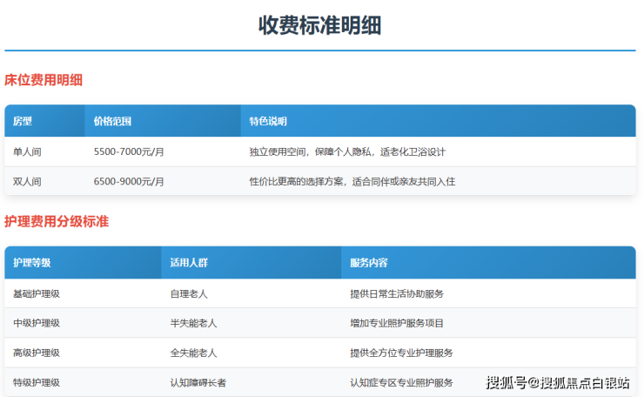The height and width of the screenshot is (397, 644).
Task: Click the 中级护理级 row label
Action: coord(37,323)
